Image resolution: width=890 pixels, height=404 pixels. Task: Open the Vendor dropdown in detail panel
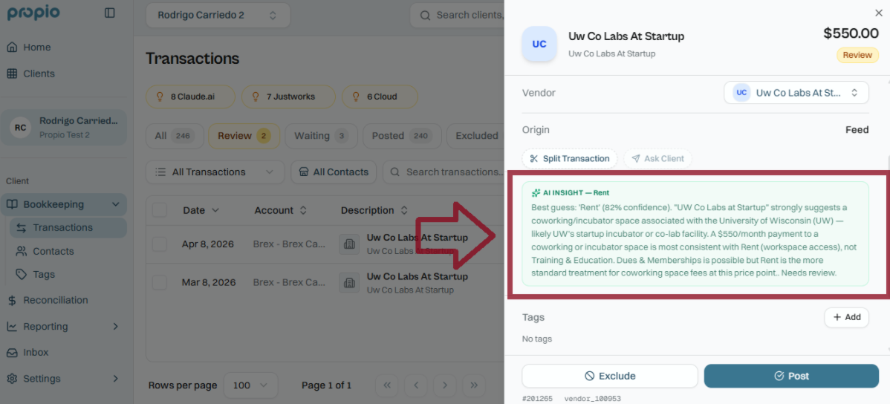click(796, 93)
